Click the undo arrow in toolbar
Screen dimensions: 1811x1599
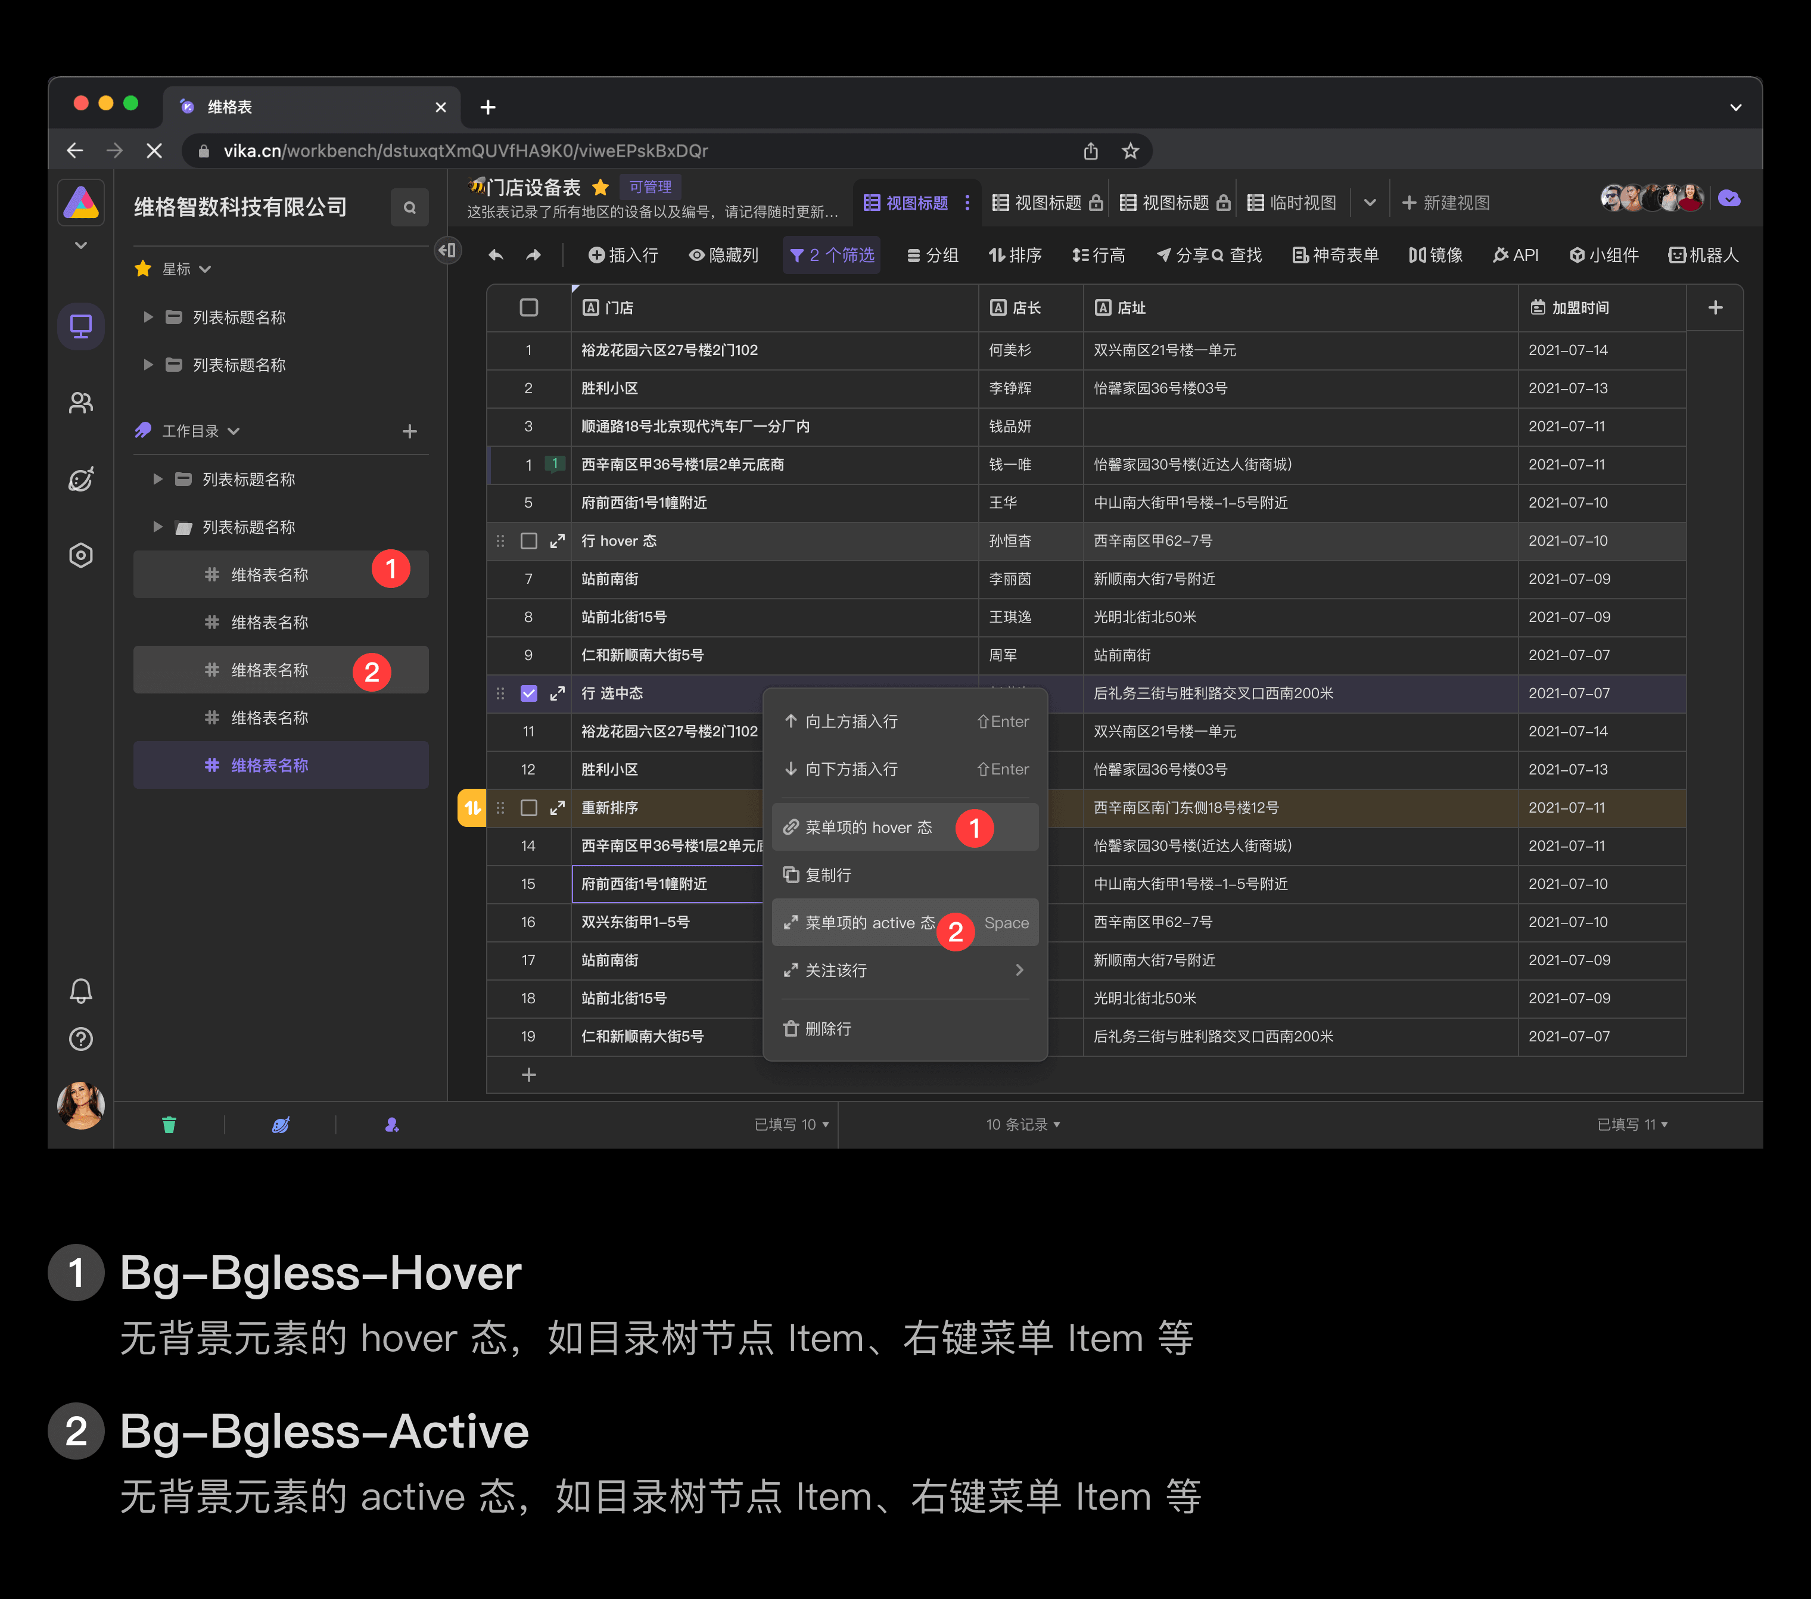[496, 255]
